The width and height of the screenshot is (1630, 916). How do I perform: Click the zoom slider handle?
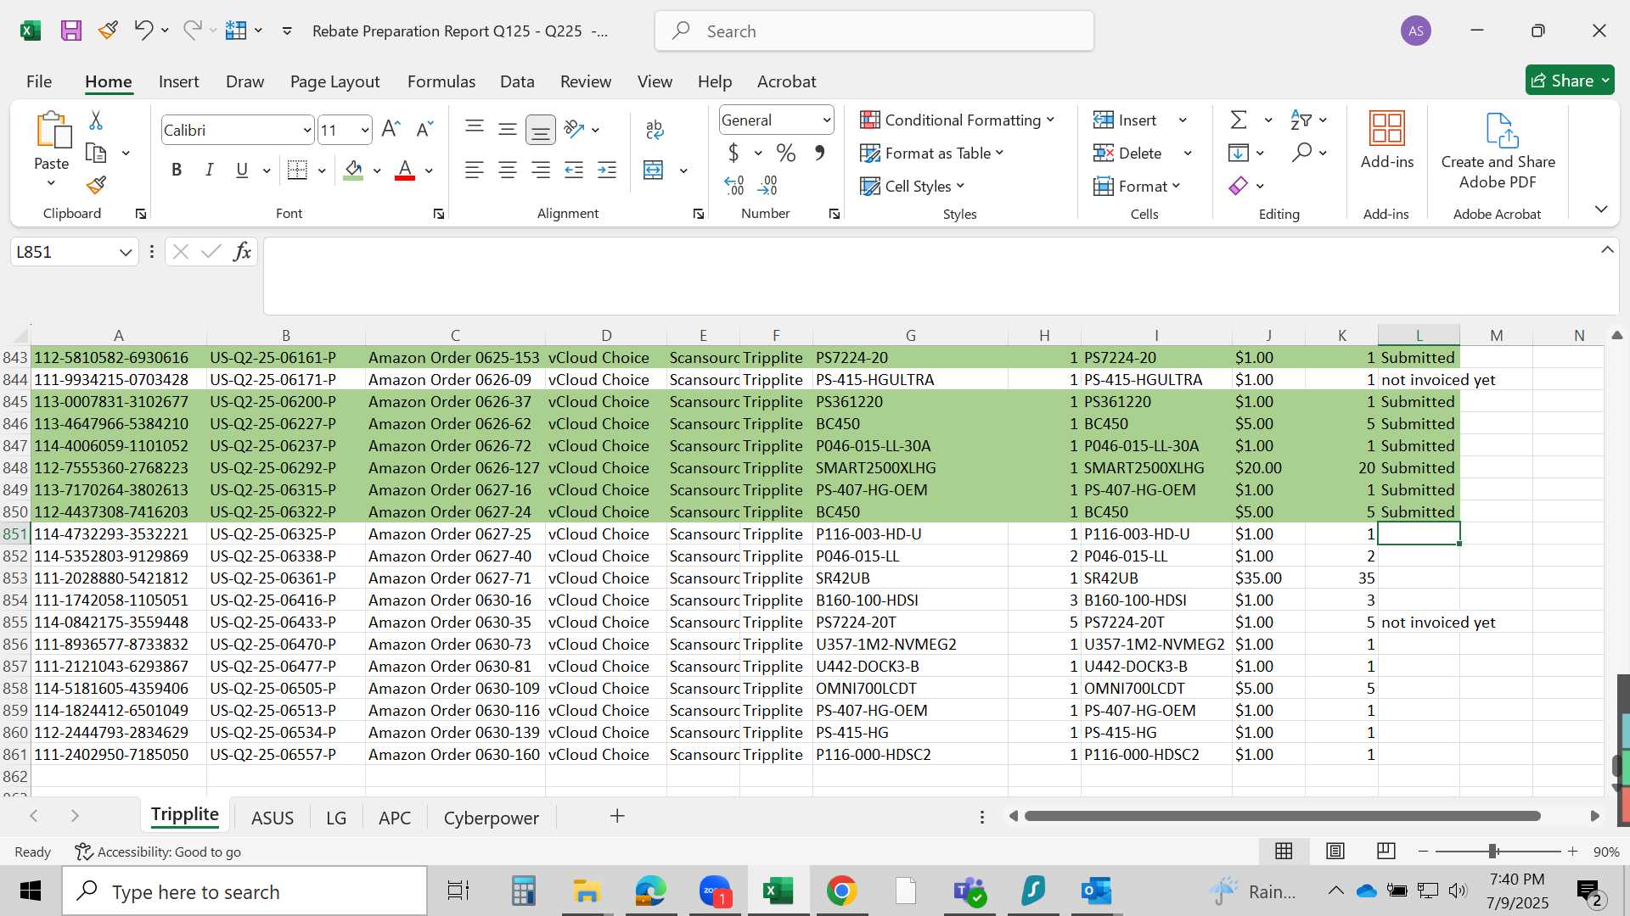(x=1492, y=851)
